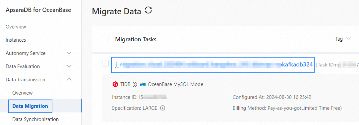Click the Task ID text beside the task name

click(x=337, y=65)
